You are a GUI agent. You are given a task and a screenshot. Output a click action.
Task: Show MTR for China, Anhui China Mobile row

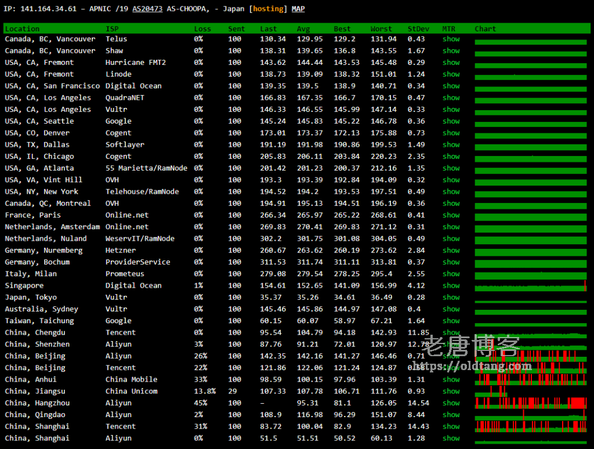click(451, 379)
